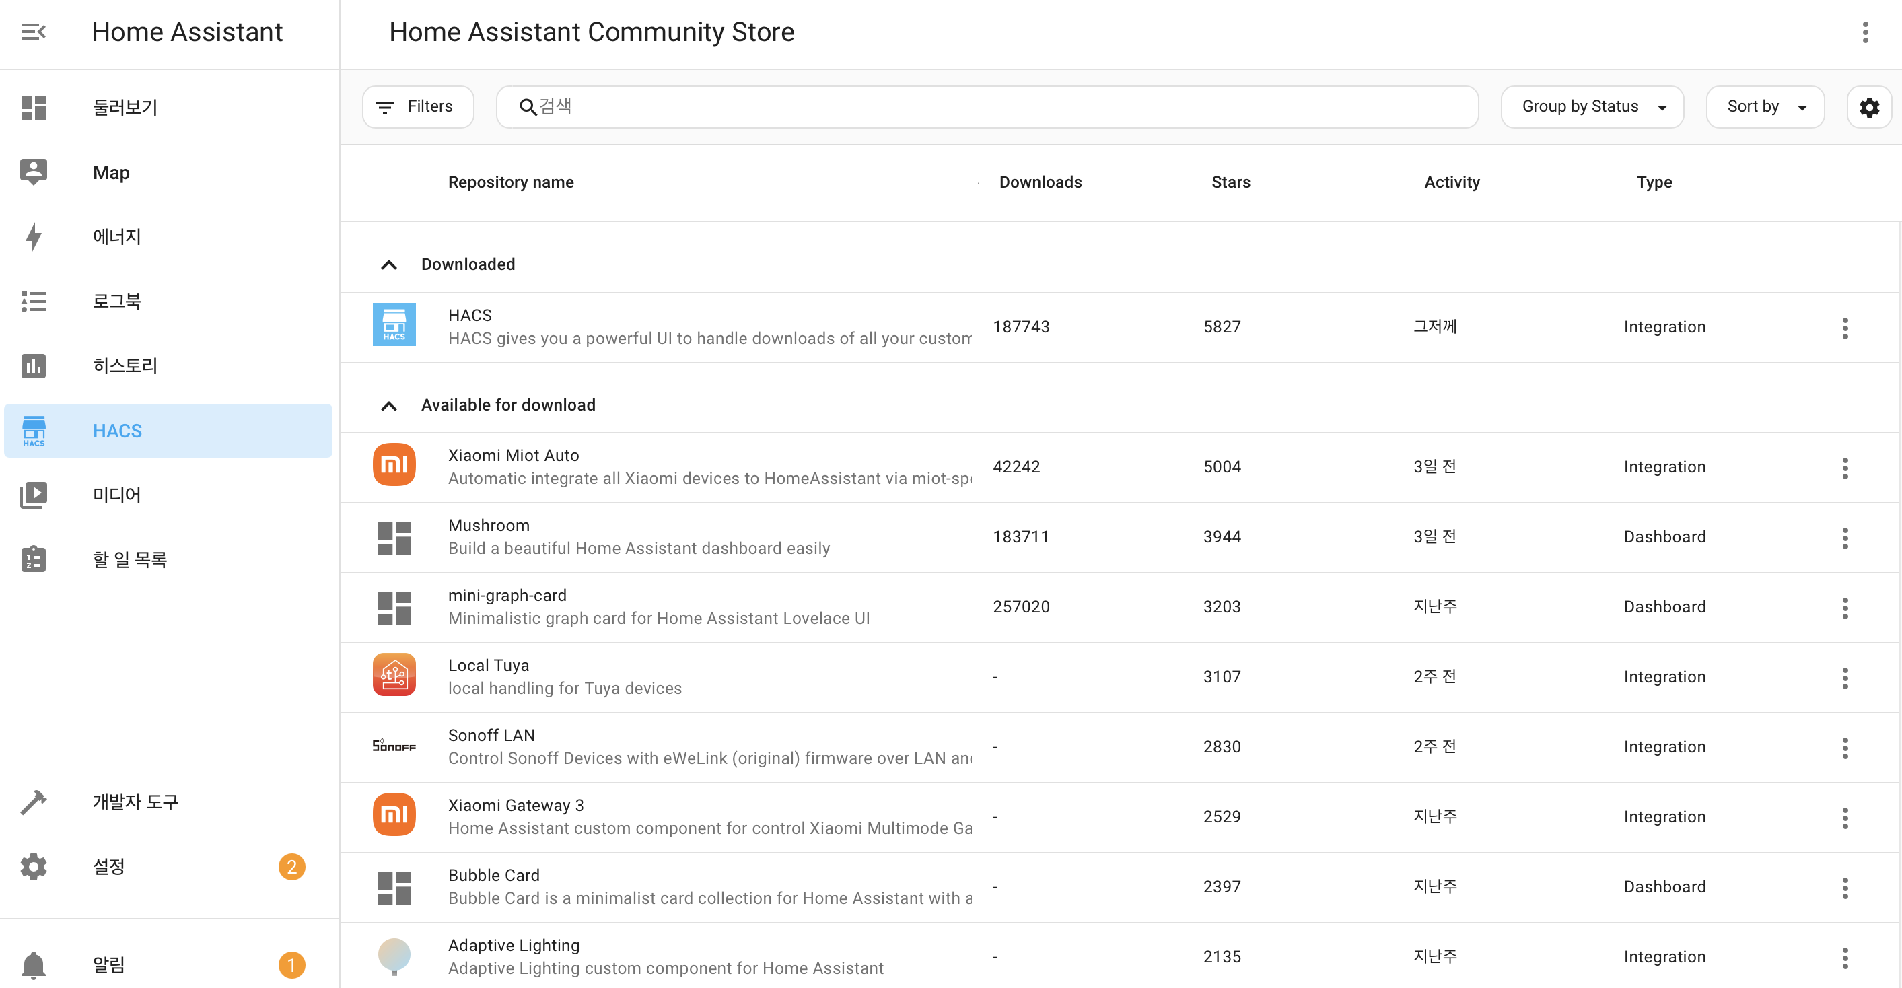1902x988 pixels.
Task: Open the Mushroom repository row
Action: [x=638, y=537]
